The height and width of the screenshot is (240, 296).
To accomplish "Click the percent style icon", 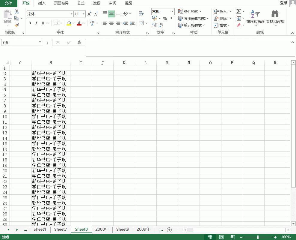I will point(165,19).
